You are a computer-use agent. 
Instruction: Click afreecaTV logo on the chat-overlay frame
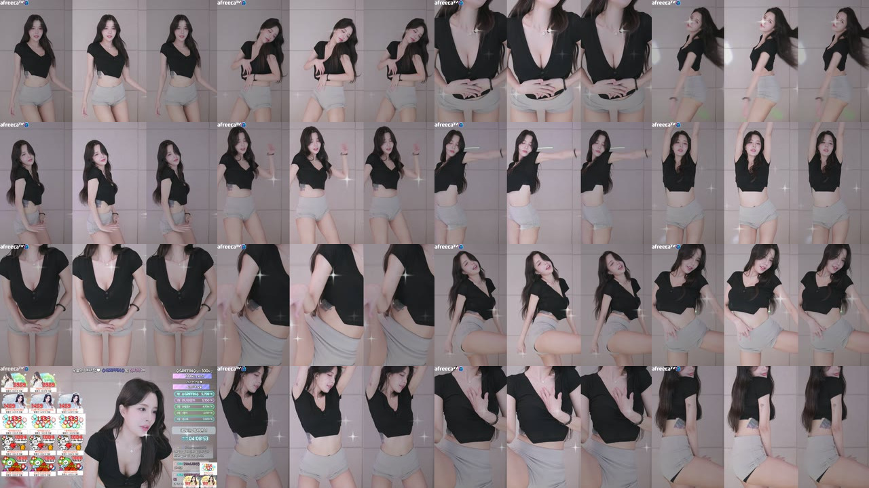click(14, 369)
